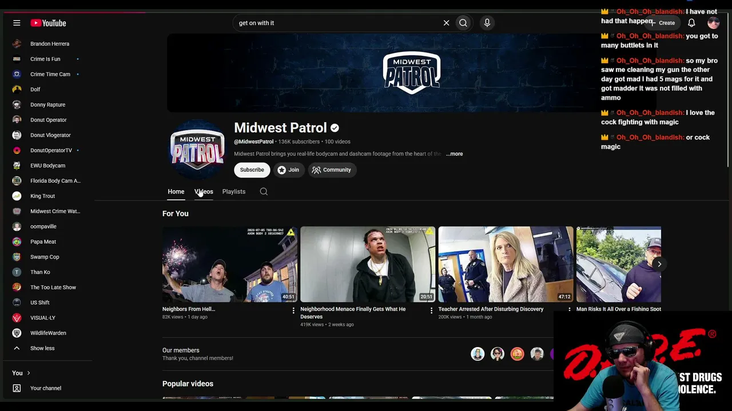Play the Neighbors From Hell thumbnail

[230, 264]
